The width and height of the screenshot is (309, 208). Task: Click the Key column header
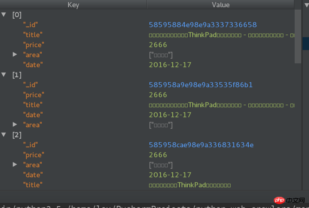coord(73,5)
